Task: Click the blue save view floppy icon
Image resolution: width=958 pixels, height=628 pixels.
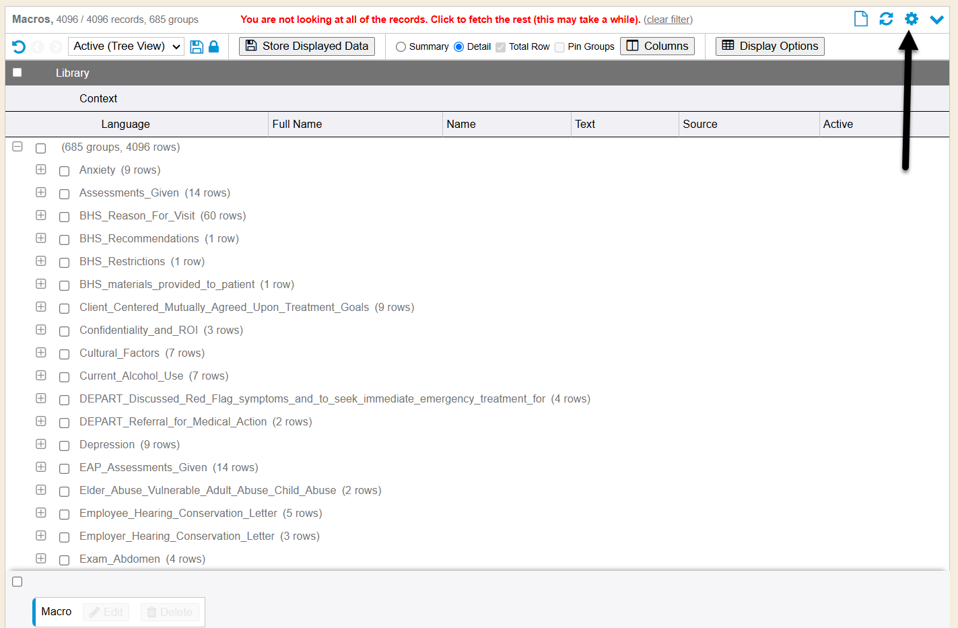Action: (x=197, y=46)
